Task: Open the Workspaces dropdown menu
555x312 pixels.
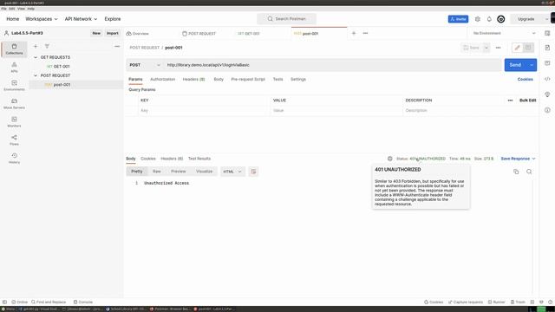Action: [x=42, y=19]
